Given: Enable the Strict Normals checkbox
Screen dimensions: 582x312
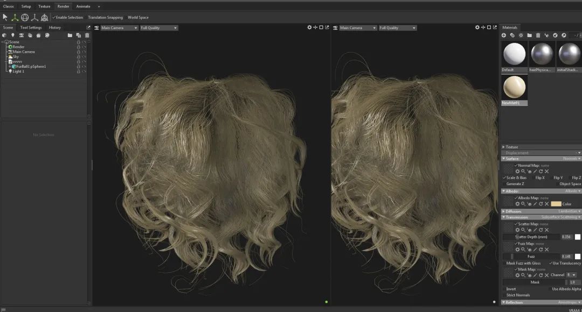Looking at the screenshot, I should point(504,295).
